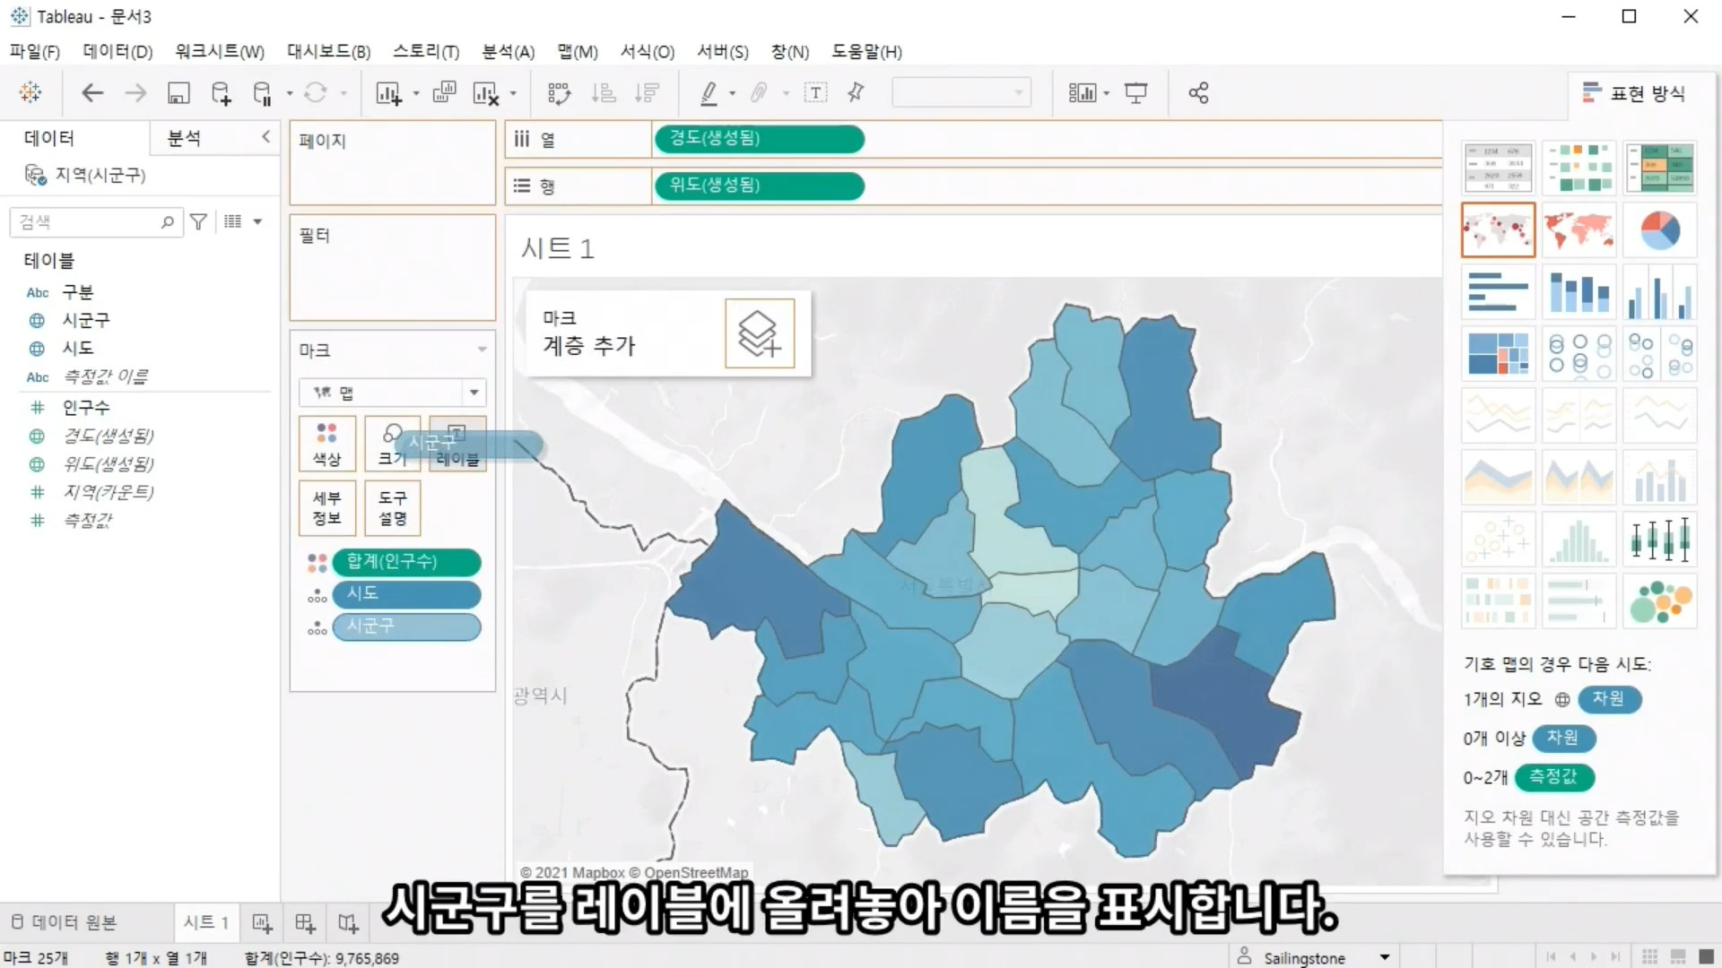The height and width of the screenshot is (968, 1722).
Task: Open the 워크시트(W) menu
Action: pyautogui.click(x=220, y=52)
